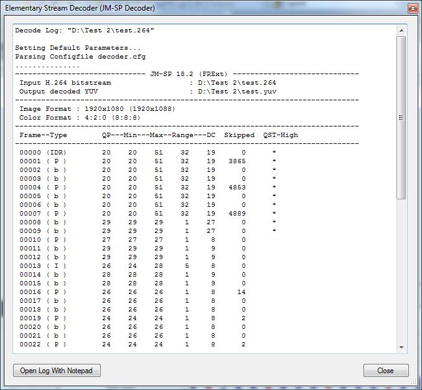The image size is (422, 390).
Task: Click the scrollbar down arrow
Action: pos(401,348)
